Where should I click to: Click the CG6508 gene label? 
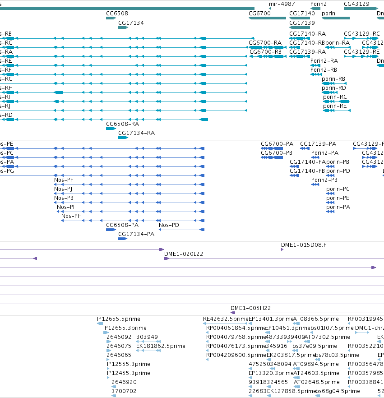coord(117,14)
